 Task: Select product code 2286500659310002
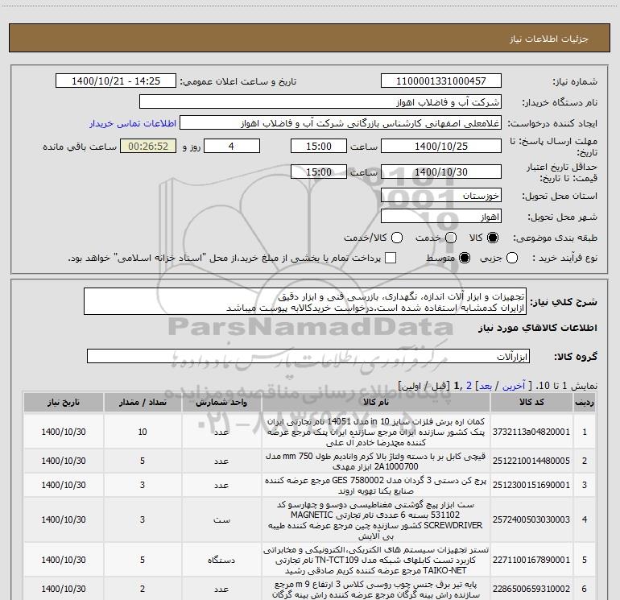point(531,589)
